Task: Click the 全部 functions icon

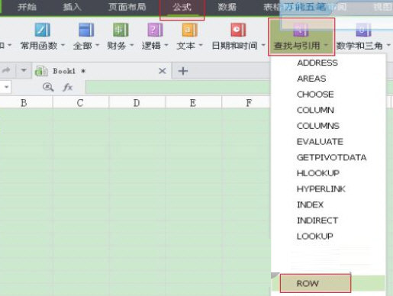Action: [x=86, y=30]
